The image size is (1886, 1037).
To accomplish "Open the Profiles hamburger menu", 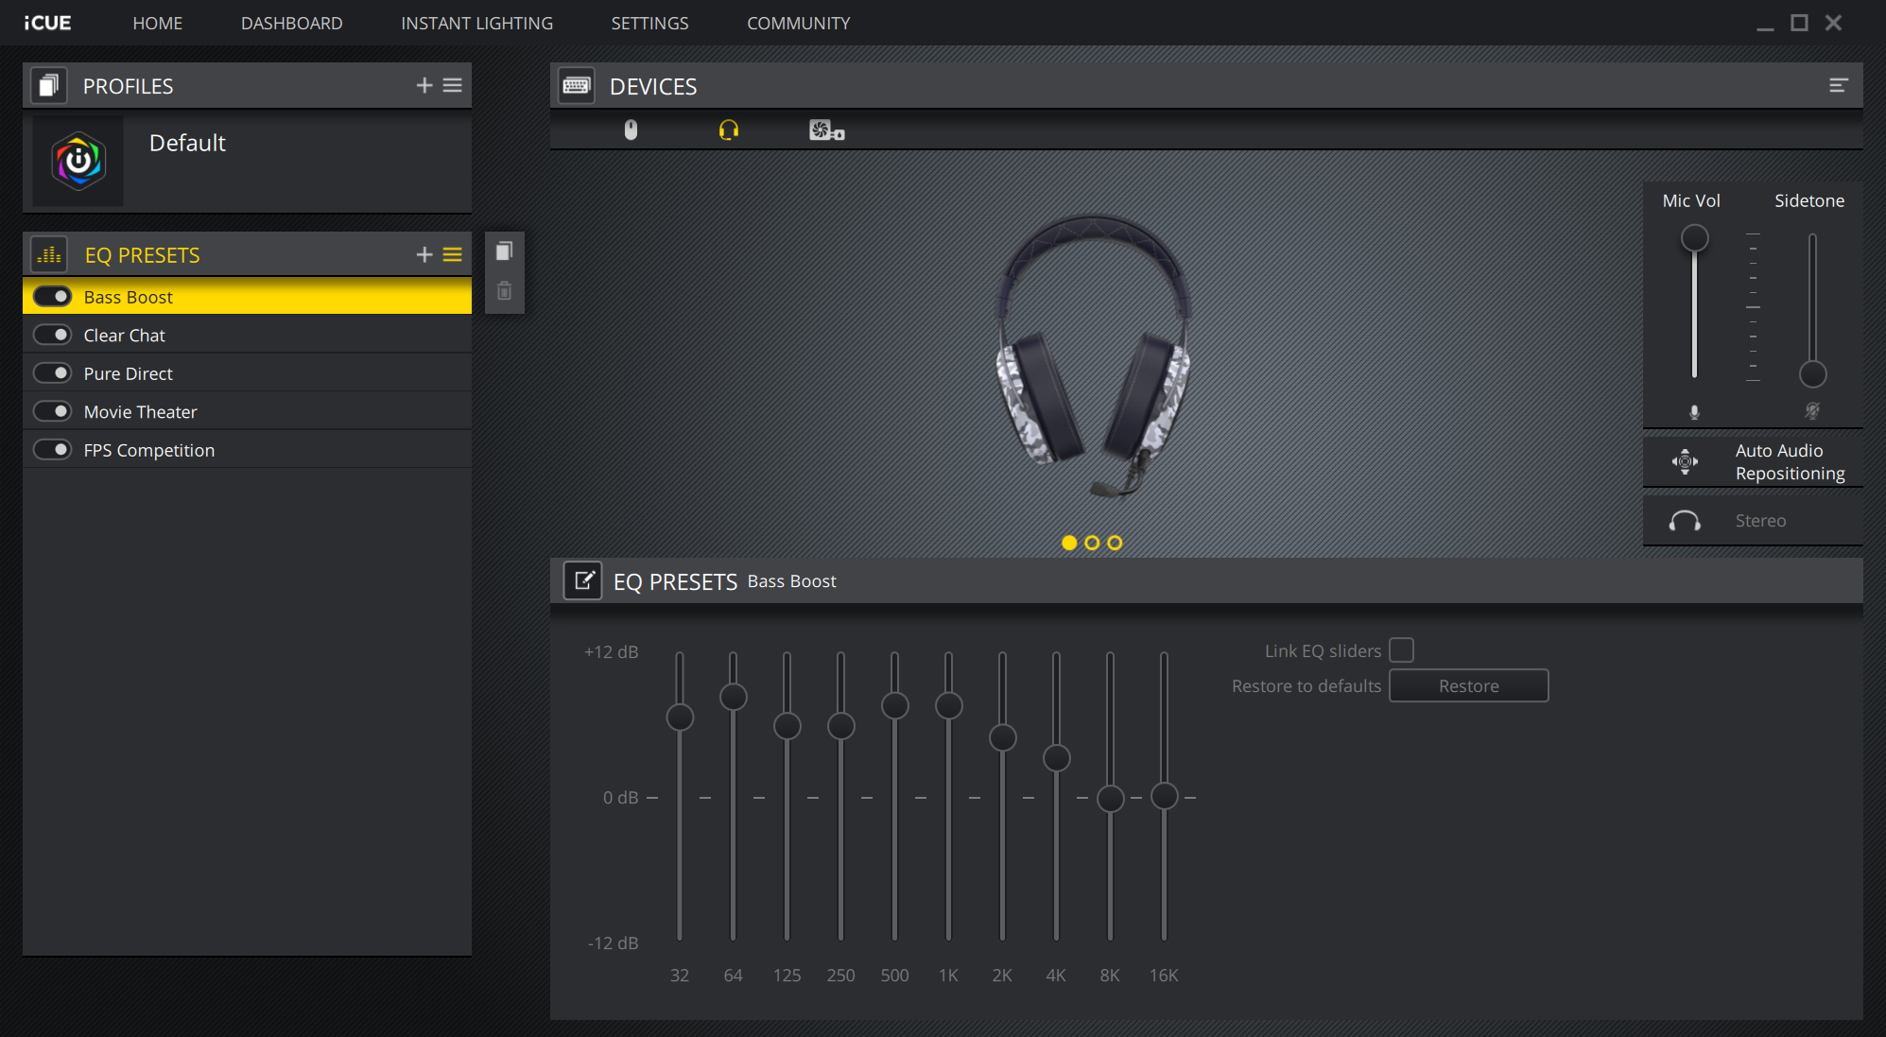I will point(453,85).
